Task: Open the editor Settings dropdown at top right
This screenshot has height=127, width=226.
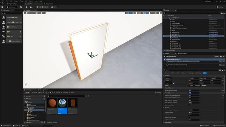Action: [220, 7]
